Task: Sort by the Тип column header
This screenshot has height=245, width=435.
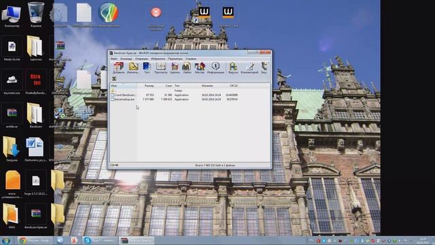Action: (186, 86)
